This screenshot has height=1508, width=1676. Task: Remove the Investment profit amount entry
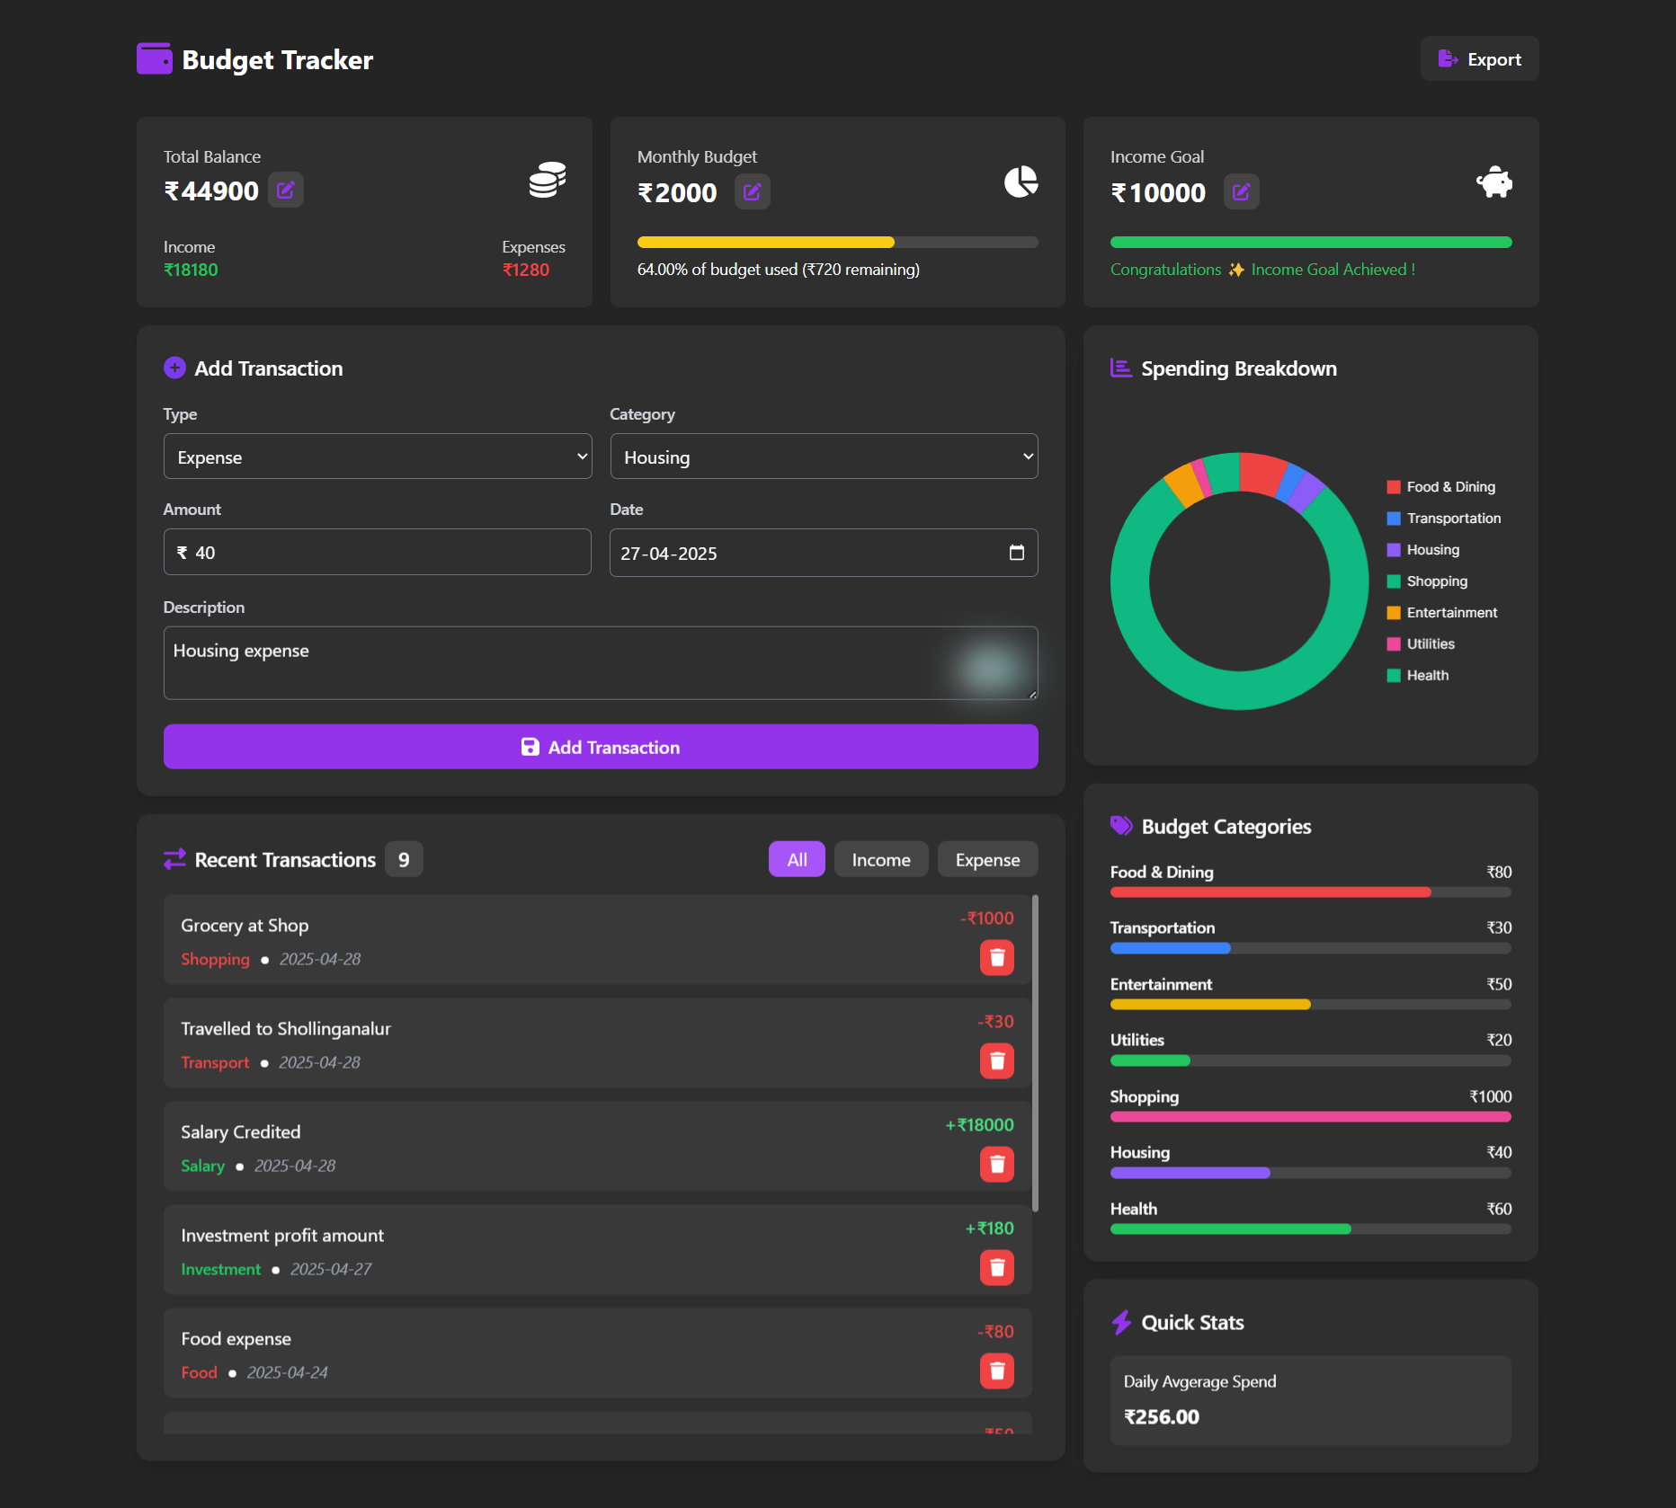tap(996, 1268)
